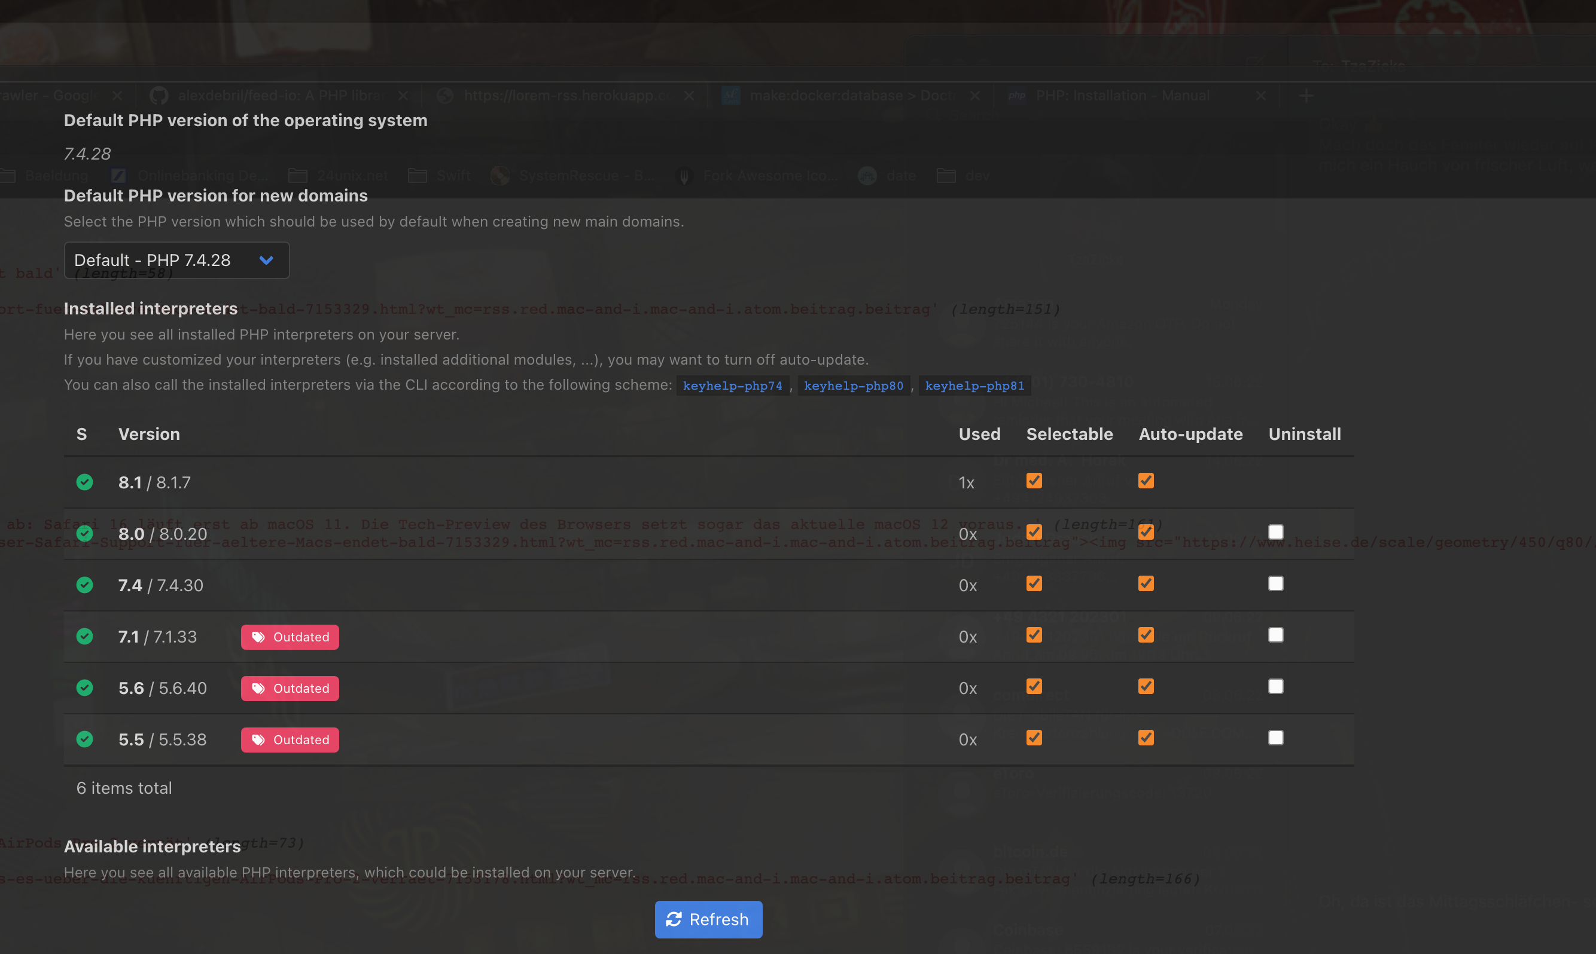Click the Outdated tag on PHP 5.6
The image size is (1596, 954).
point(290,689)
